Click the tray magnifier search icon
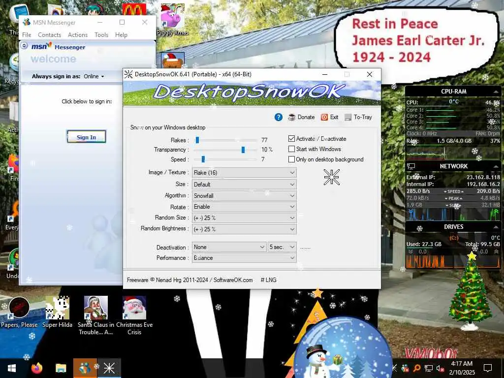The height and width of the screenshot is (378, 504). coord(416,368)
